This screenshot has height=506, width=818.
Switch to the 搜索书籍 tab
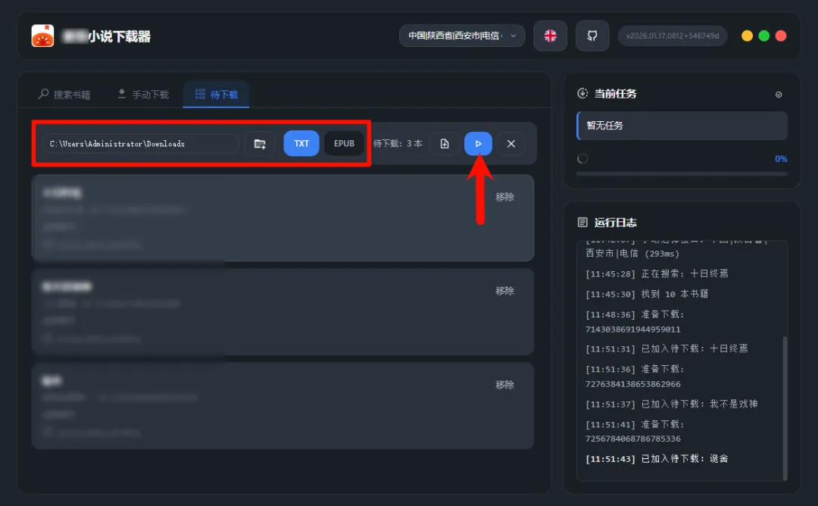pyautogui.click(x=64, y=95)
